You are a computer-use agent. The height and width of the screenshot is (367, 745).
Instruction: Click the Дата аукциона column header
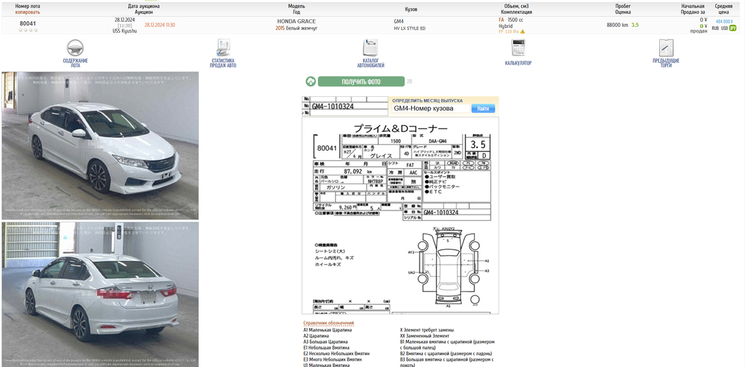pyautogui.click(x=143, y=9)
